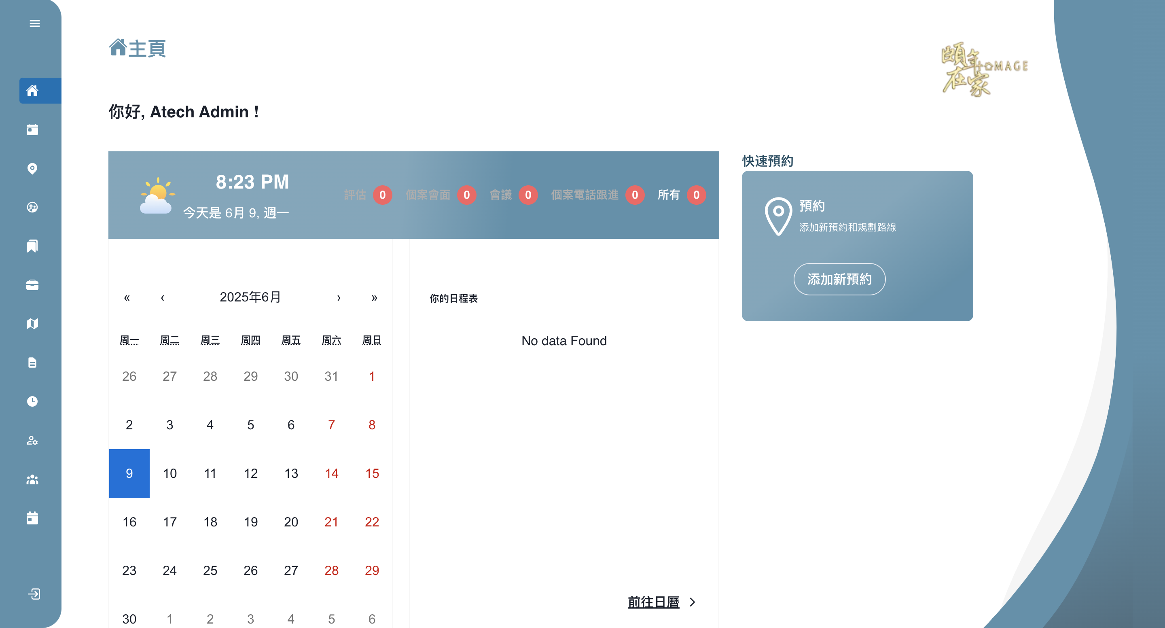
Task: Open the folded map icon in the sidebar
Action: 32,324
